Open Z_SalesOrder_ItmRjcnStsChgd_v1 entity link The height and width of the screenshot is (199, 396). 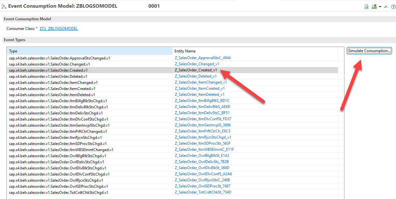203,137
